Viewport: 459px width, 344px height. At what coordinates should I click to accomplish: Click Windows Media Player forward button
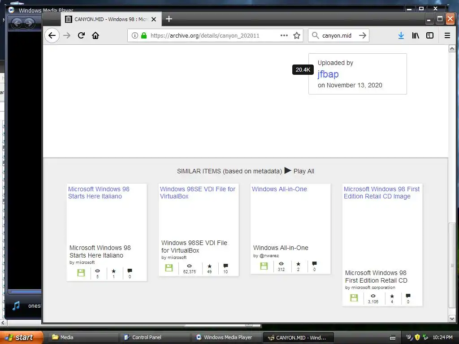tap(29, 23)
